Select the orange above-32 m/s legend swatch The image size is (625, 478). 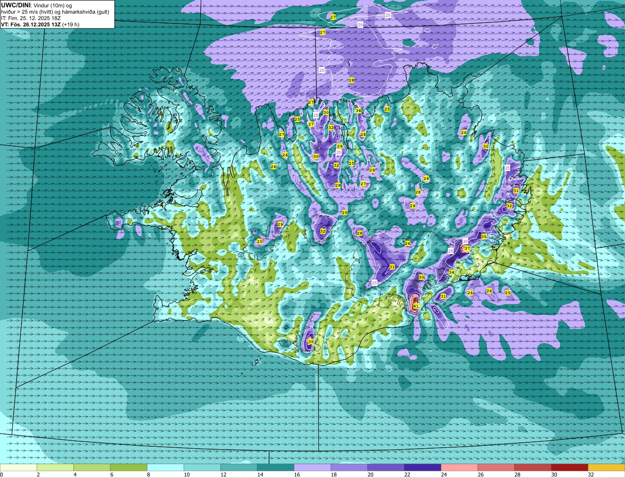(x=606, y=468)
